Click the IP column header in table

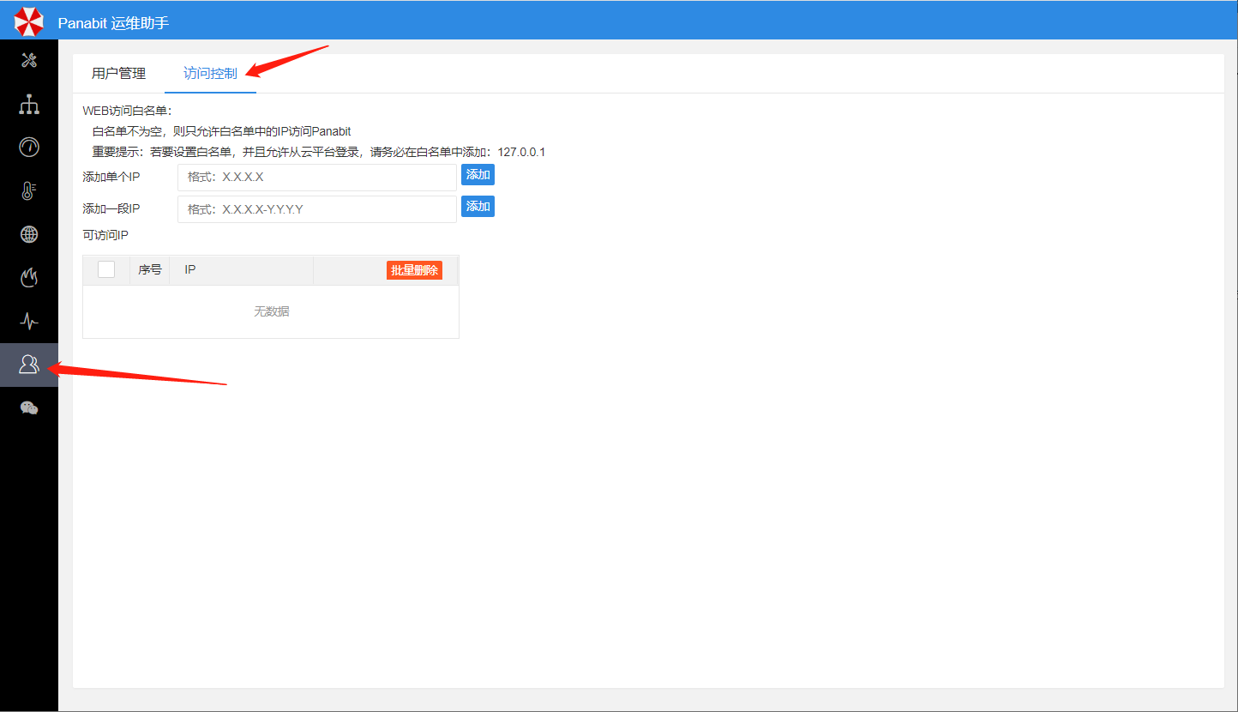click(190, 269)
